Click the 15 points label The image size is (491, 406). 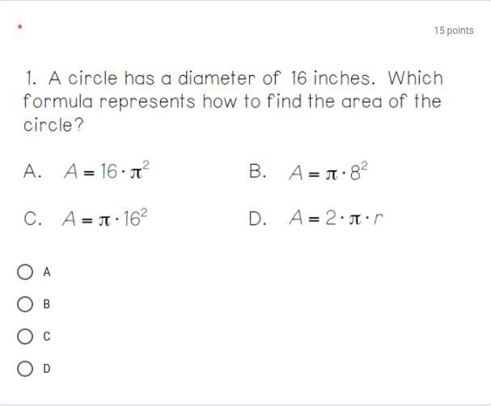pos(454,31)
